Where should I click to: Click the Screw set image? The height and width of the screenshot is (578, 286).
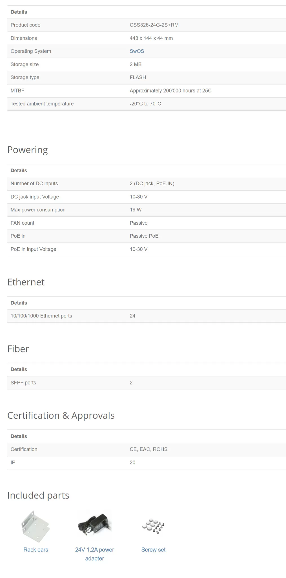click(x=154, y=526)
